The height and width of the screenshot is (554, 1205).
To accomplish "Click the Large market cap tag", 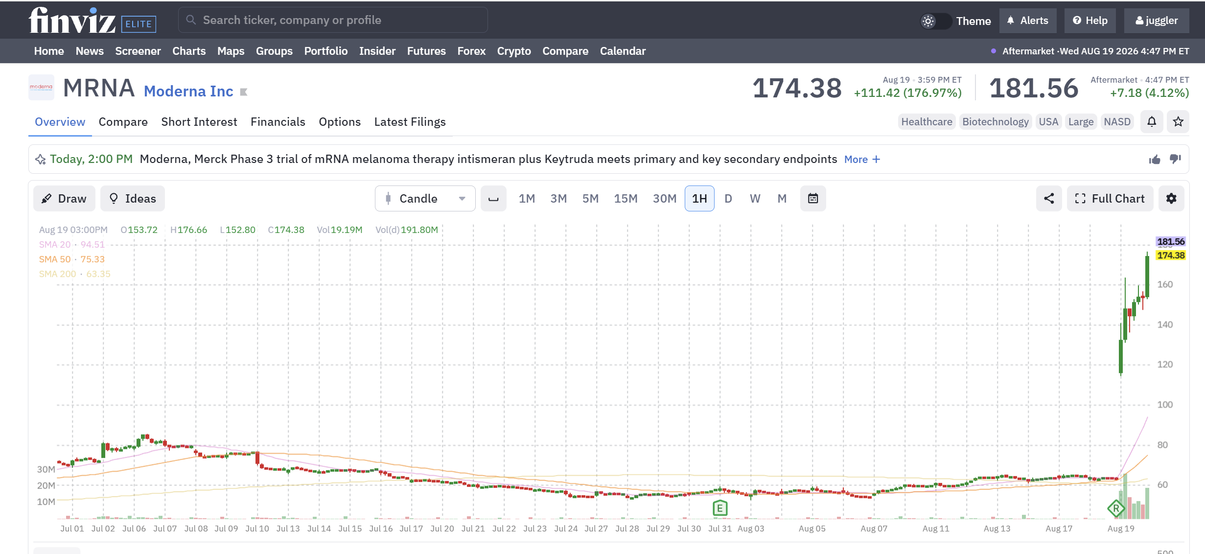I will [x=1081, y=122].
